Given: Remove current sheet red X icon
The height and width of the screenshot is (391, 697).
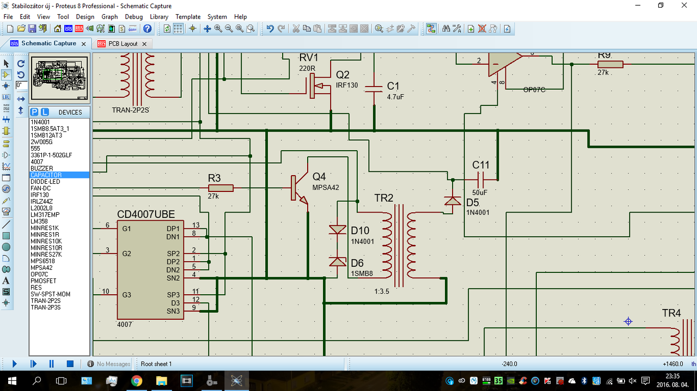Looking at the screenshot, I should tap(482, 29).
